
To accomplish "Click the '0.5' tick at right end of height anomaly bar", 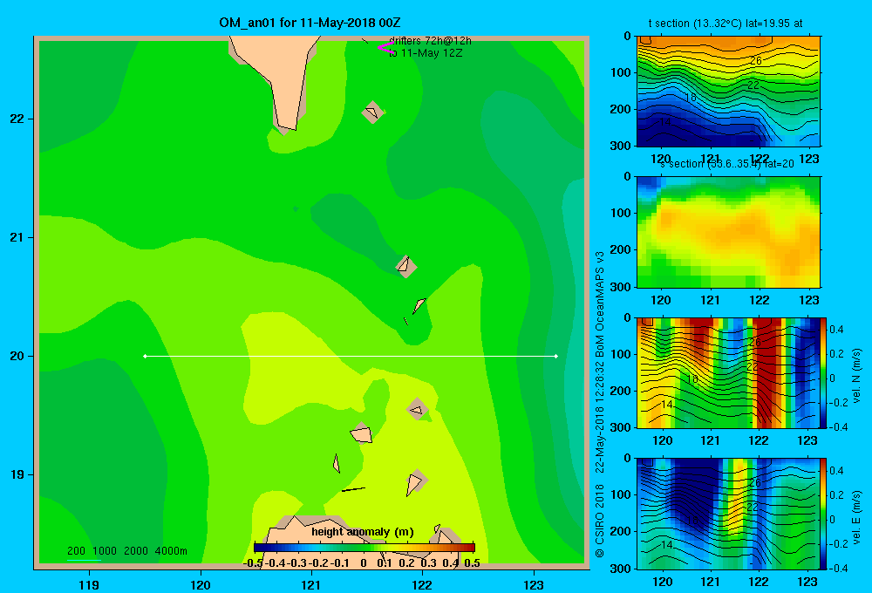I will [x=472, y=563].
